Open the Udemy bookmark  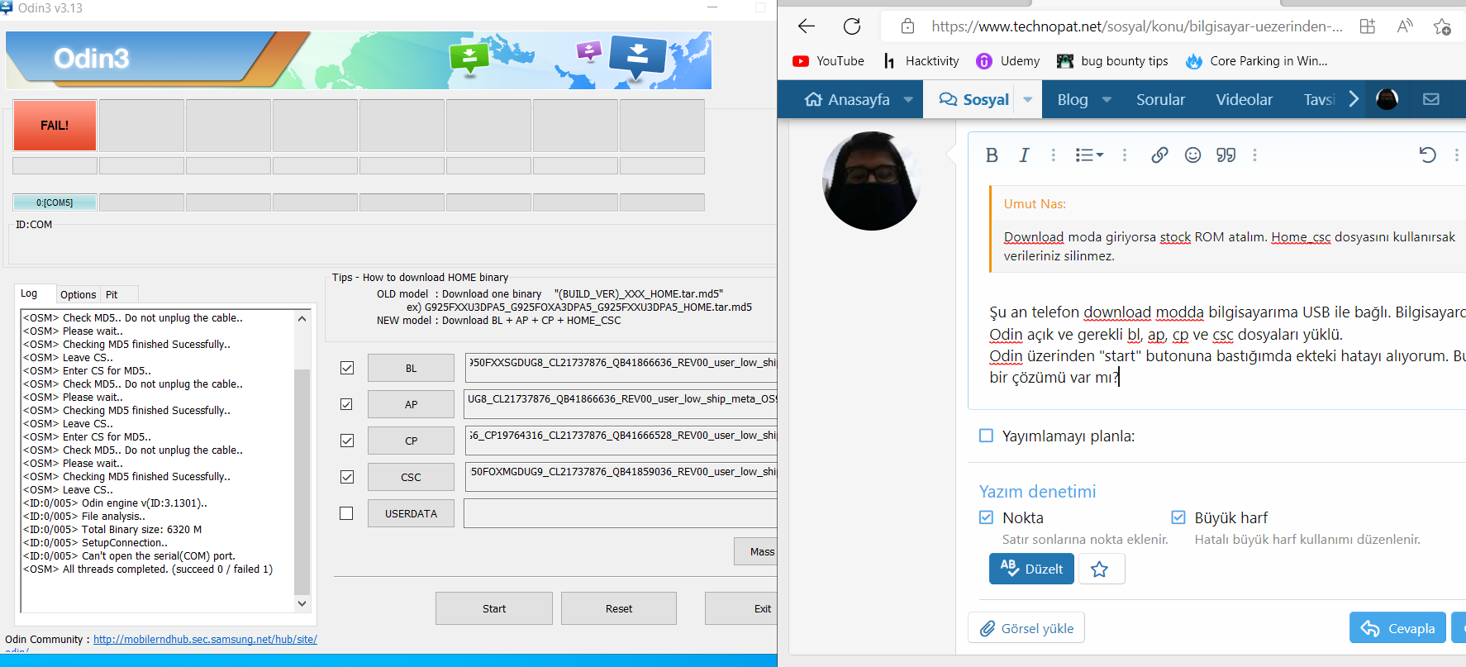pyautogui.click(x=1008, y=61)
